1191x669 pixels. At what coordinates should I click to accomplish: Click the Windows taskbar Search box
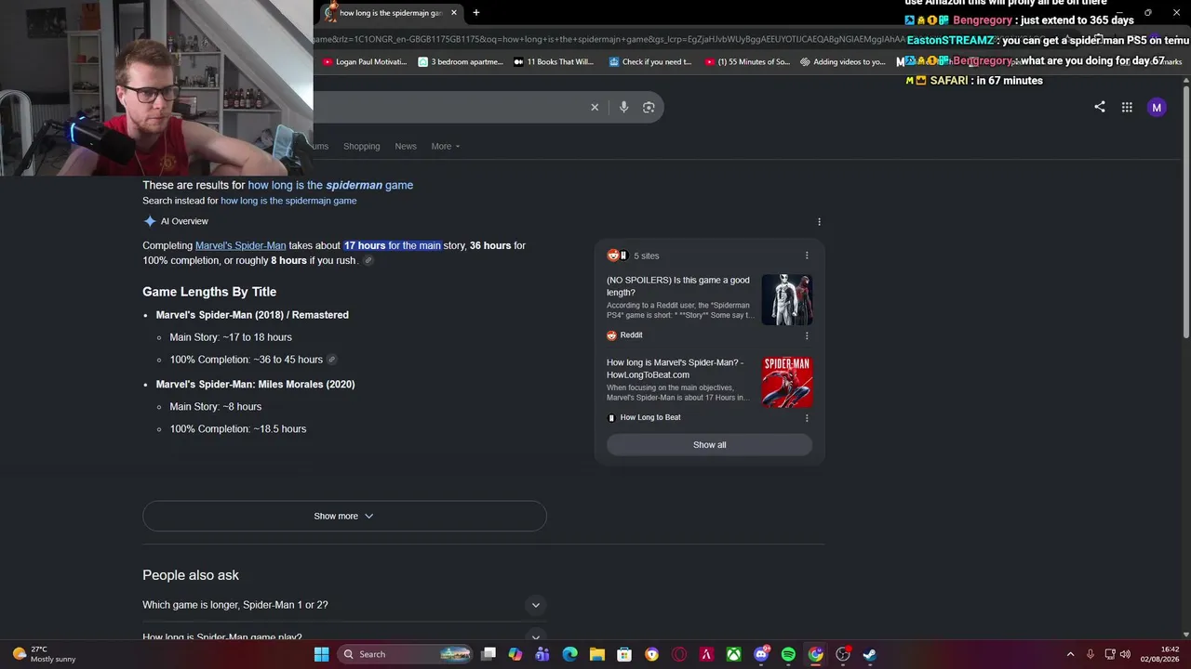406,654
